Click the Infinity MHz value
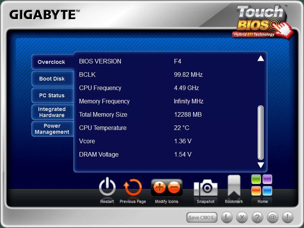The height and width of the screenshot is (228, 304). (x=188, y=101)
